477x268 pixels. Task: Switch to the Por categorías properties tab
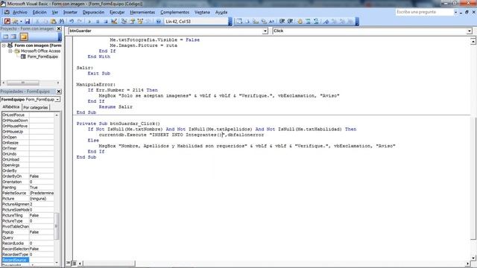35,107
